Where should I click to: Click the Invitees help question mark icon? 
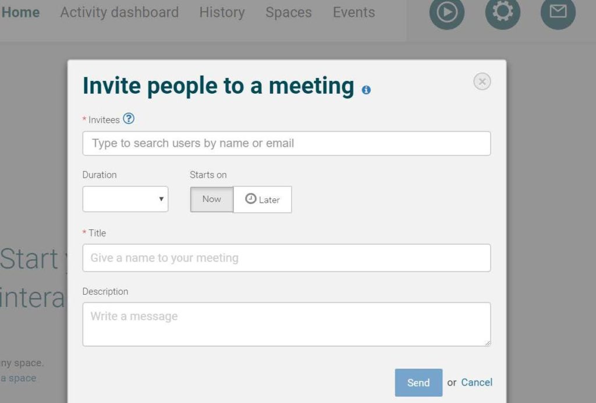[x=129, y=119]
